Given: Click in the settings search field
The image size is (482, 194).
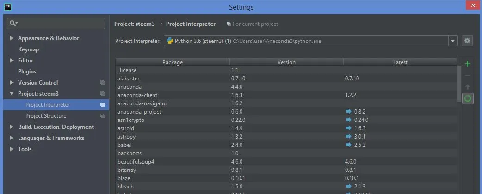Looking at the screenshot, I should tap(56, 24).
